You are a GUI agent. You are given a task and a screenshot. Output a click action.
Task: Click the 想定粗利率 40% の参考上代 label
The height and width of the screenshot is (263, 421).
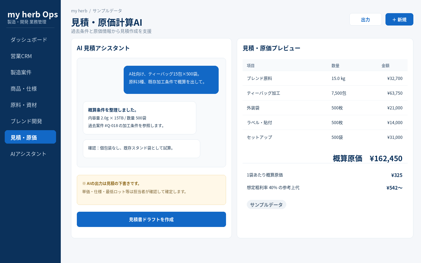point(273,188)
